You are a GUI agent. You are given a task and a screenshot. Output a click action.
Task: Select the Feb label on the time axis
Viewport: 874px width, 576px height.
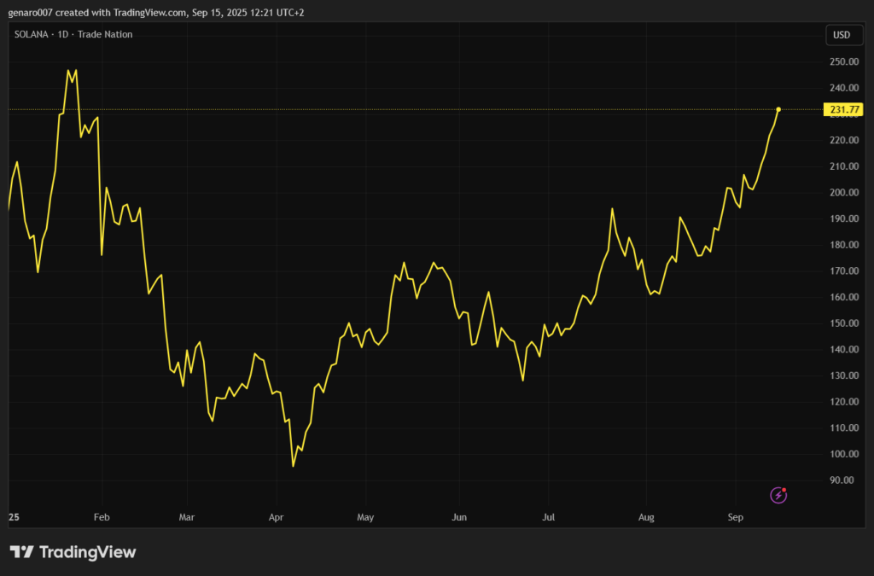coord(102,517)
